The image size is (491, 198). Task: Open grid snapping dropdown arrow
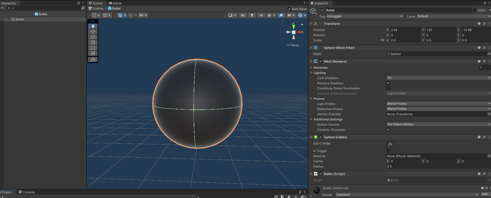(x=125, y=15)
